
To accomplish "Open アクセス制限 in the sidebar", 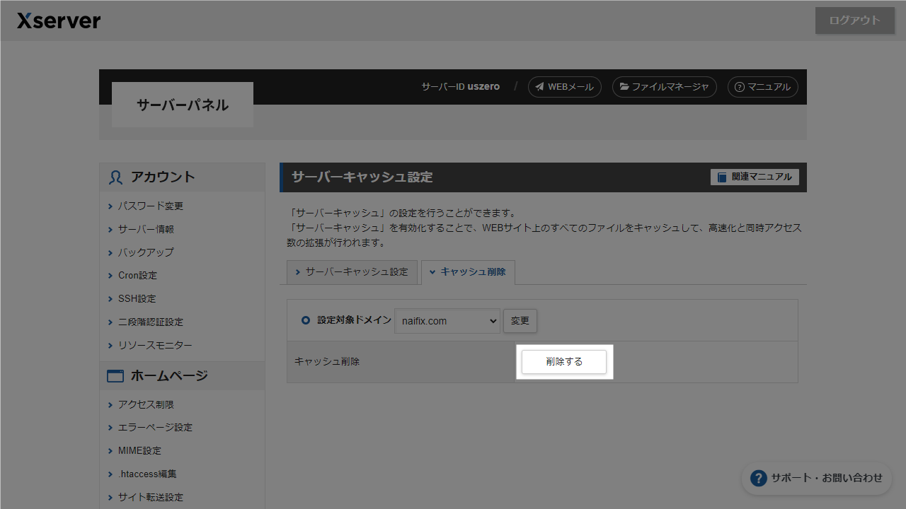I will pyautogui.click(x=146, y=404).
